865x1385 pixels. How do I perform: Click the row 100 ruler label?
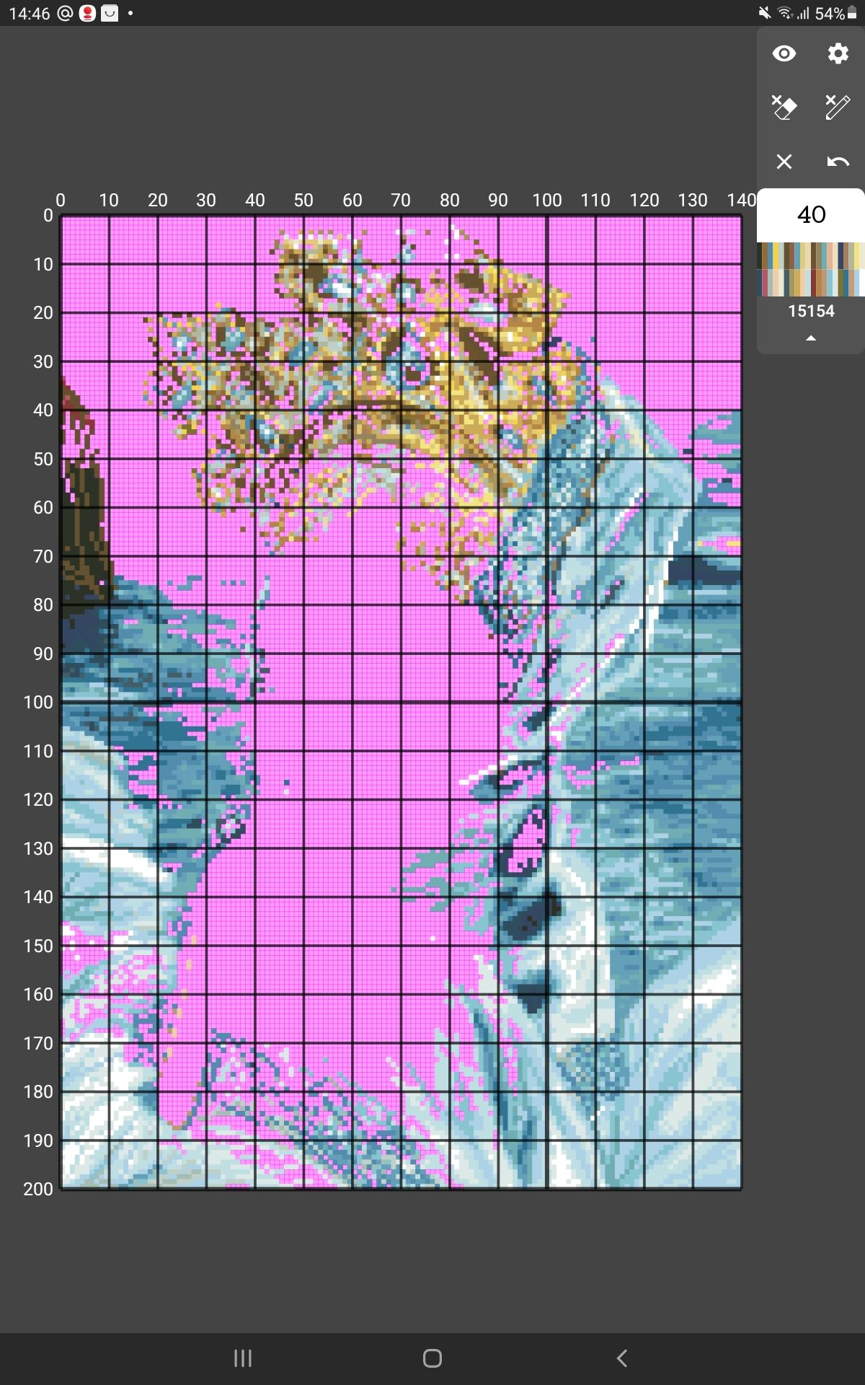point(38,702)
